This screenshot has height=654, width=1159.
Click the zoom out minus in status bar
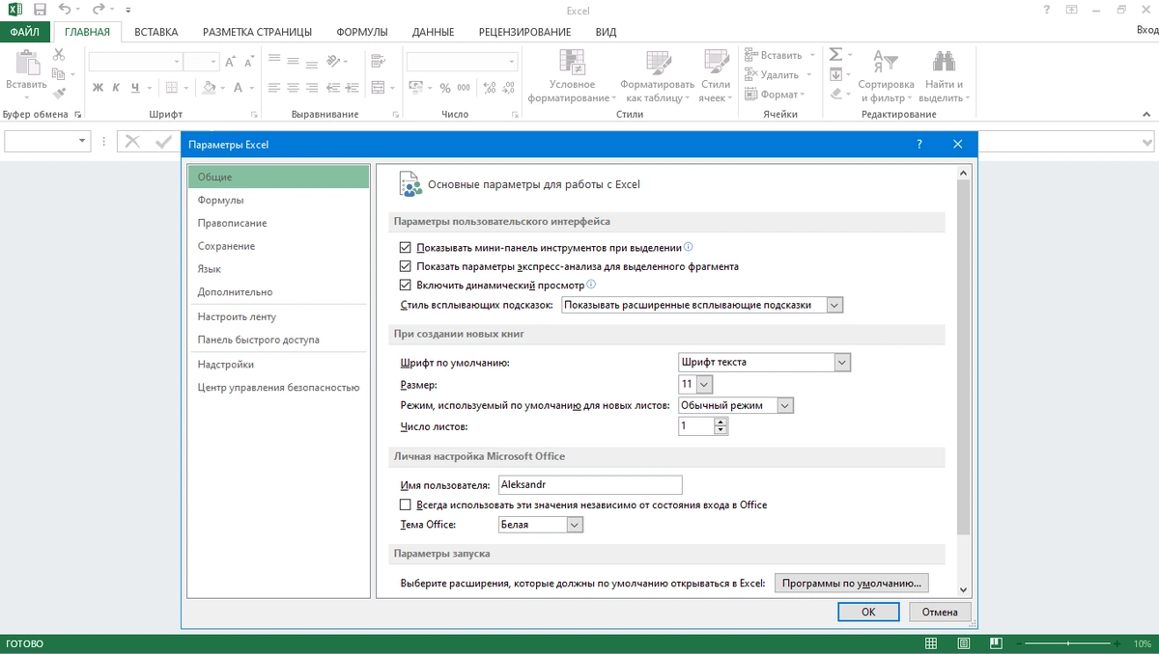coord(1017,643)
